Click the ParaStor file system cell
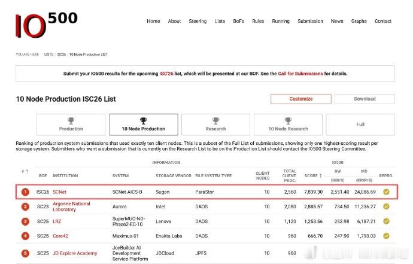The image size is (413, 264). 204,192
